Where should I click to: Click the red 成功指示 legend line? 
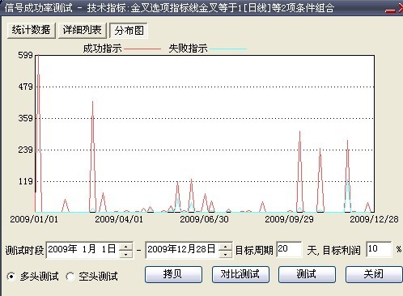coord(142,49)
